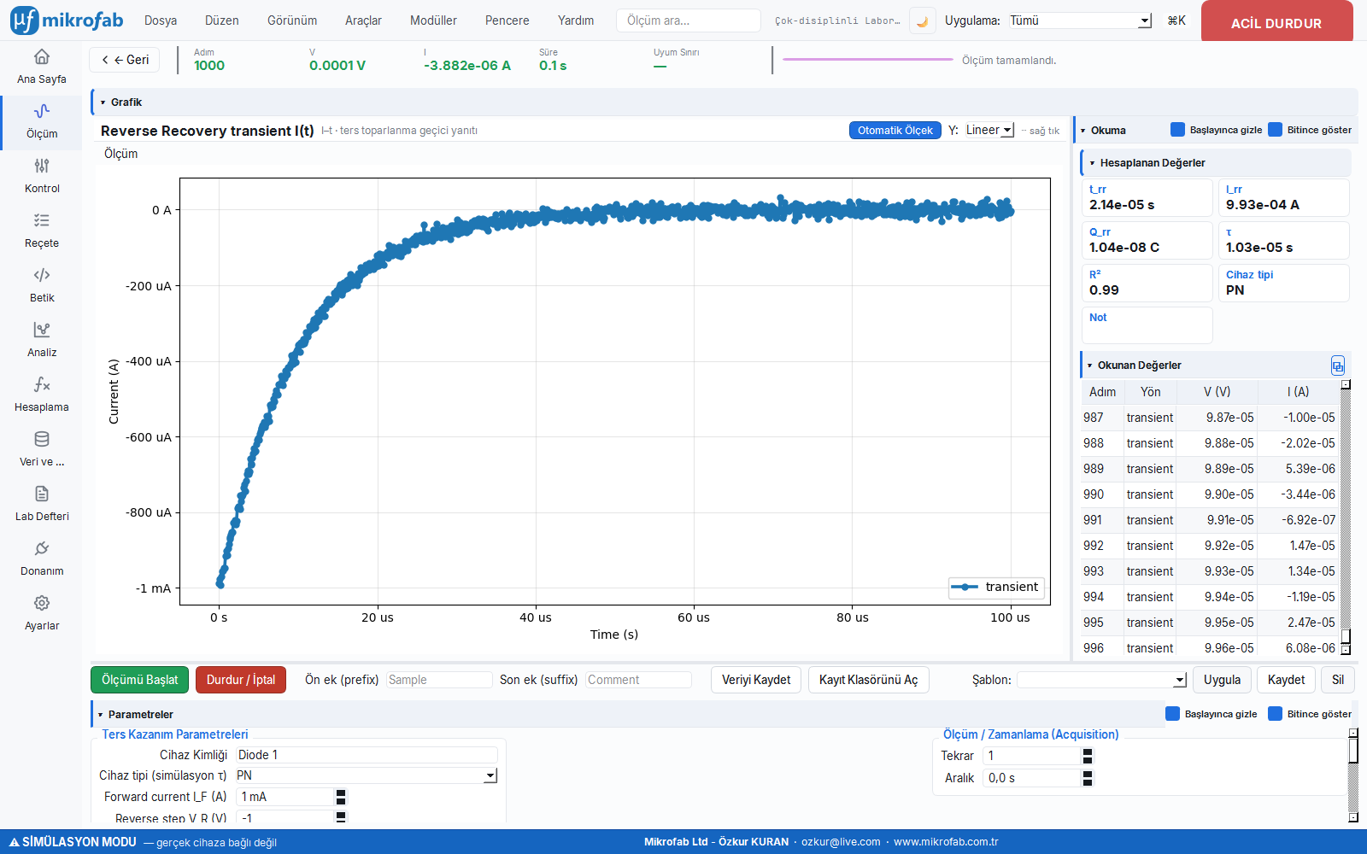The width and height of the screenshot is (1367, 854).
Task: Open Cihaz tipi PN dropdown
Action: 367,775
